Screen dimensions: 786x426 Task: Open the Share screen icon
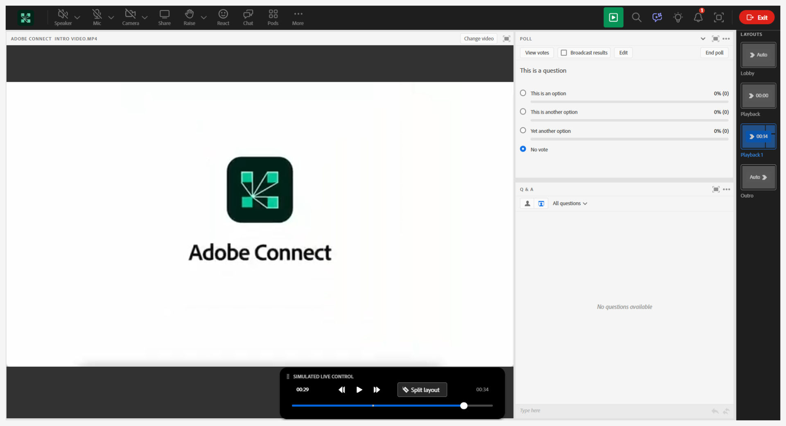165,14
